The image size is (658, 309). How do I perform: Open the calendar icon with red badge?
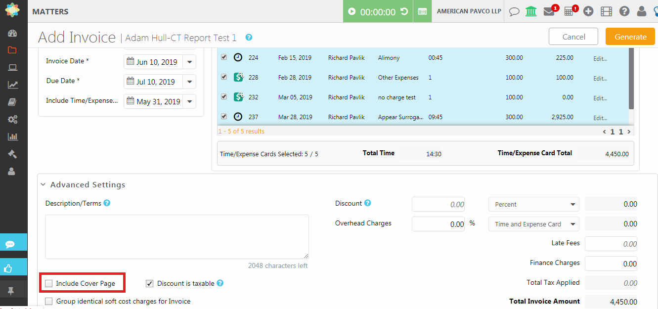click(569, 12)
